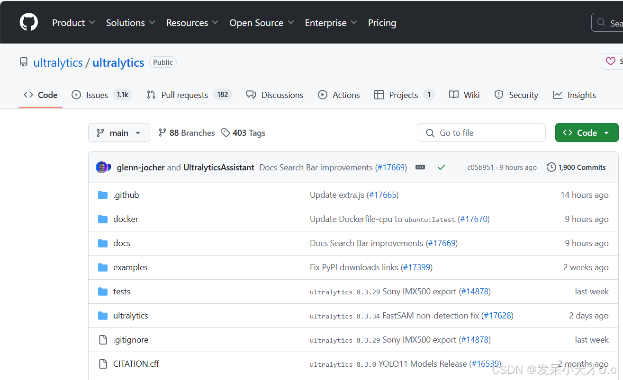Open the Insights tab
The width and height of the screenshot is (623, 380).
click(574, 95)
